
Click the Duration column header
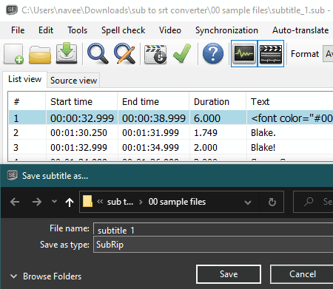coord(218,102)
